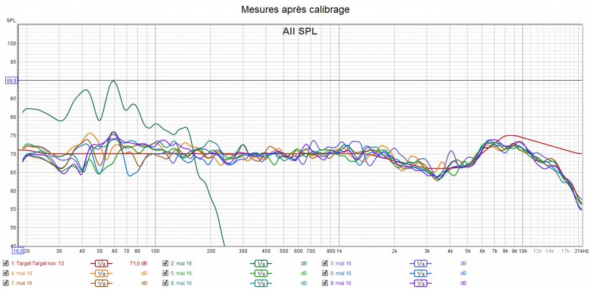Click the orange 1/6 smoothing icon for trace 4
Screen dimensions: 591x289
tap(100, 273)
